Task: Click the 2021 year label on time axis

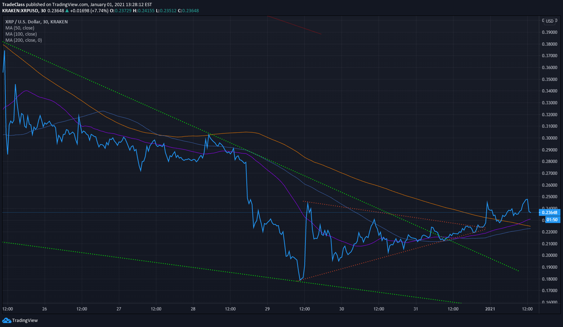Action: tap(490, 309)
